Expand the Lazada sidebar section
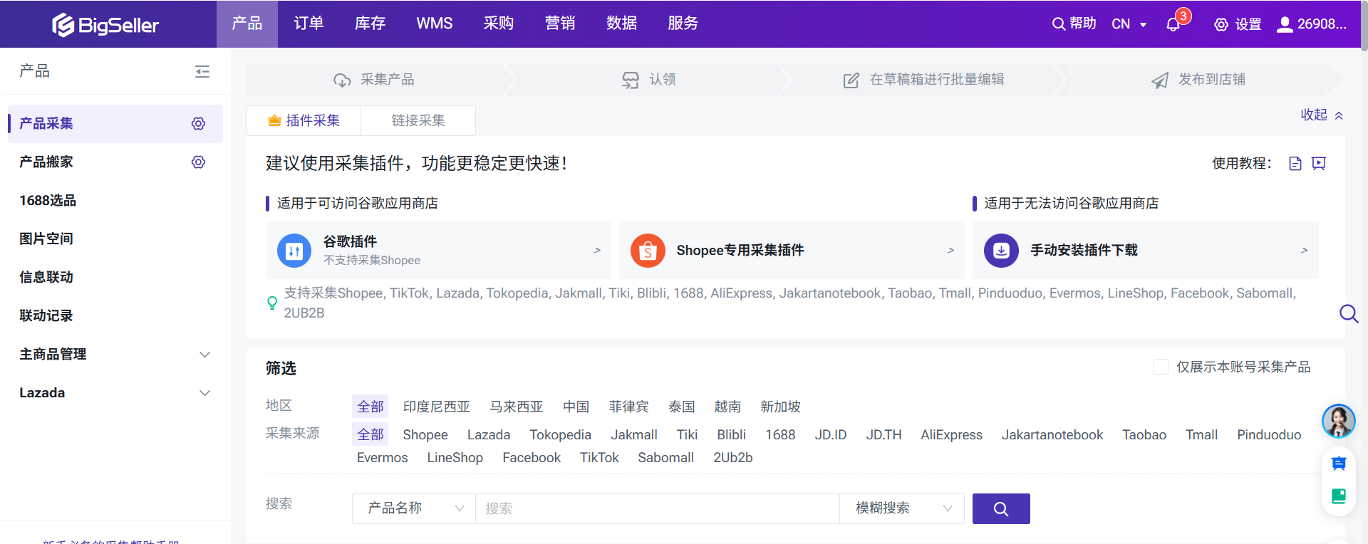The width and height of the screenshot is (1368, 544). 204,393
